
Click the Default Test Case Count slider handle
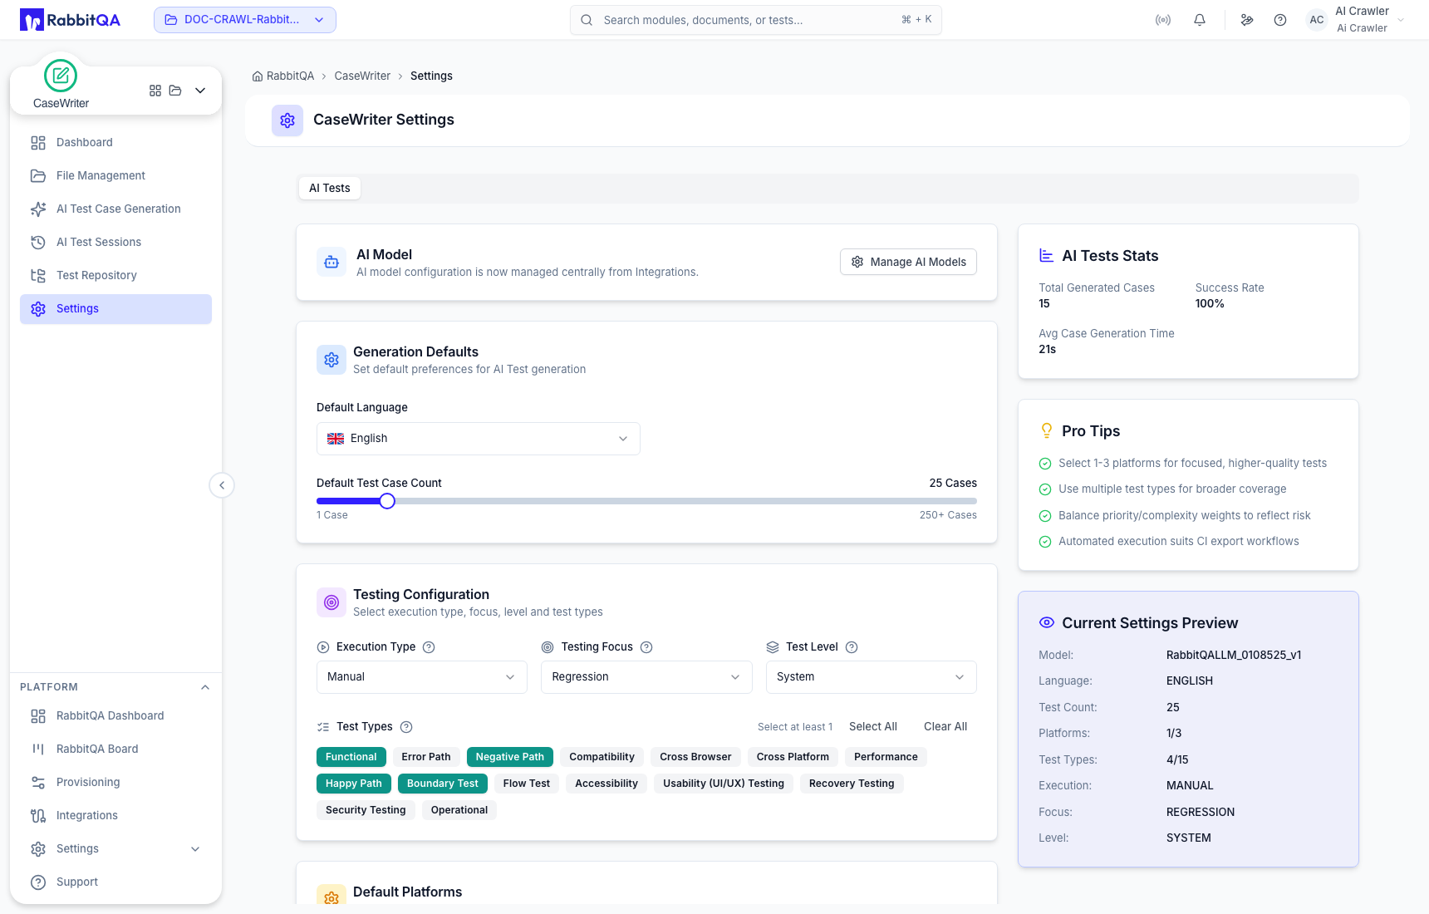[x=387, y=501]
